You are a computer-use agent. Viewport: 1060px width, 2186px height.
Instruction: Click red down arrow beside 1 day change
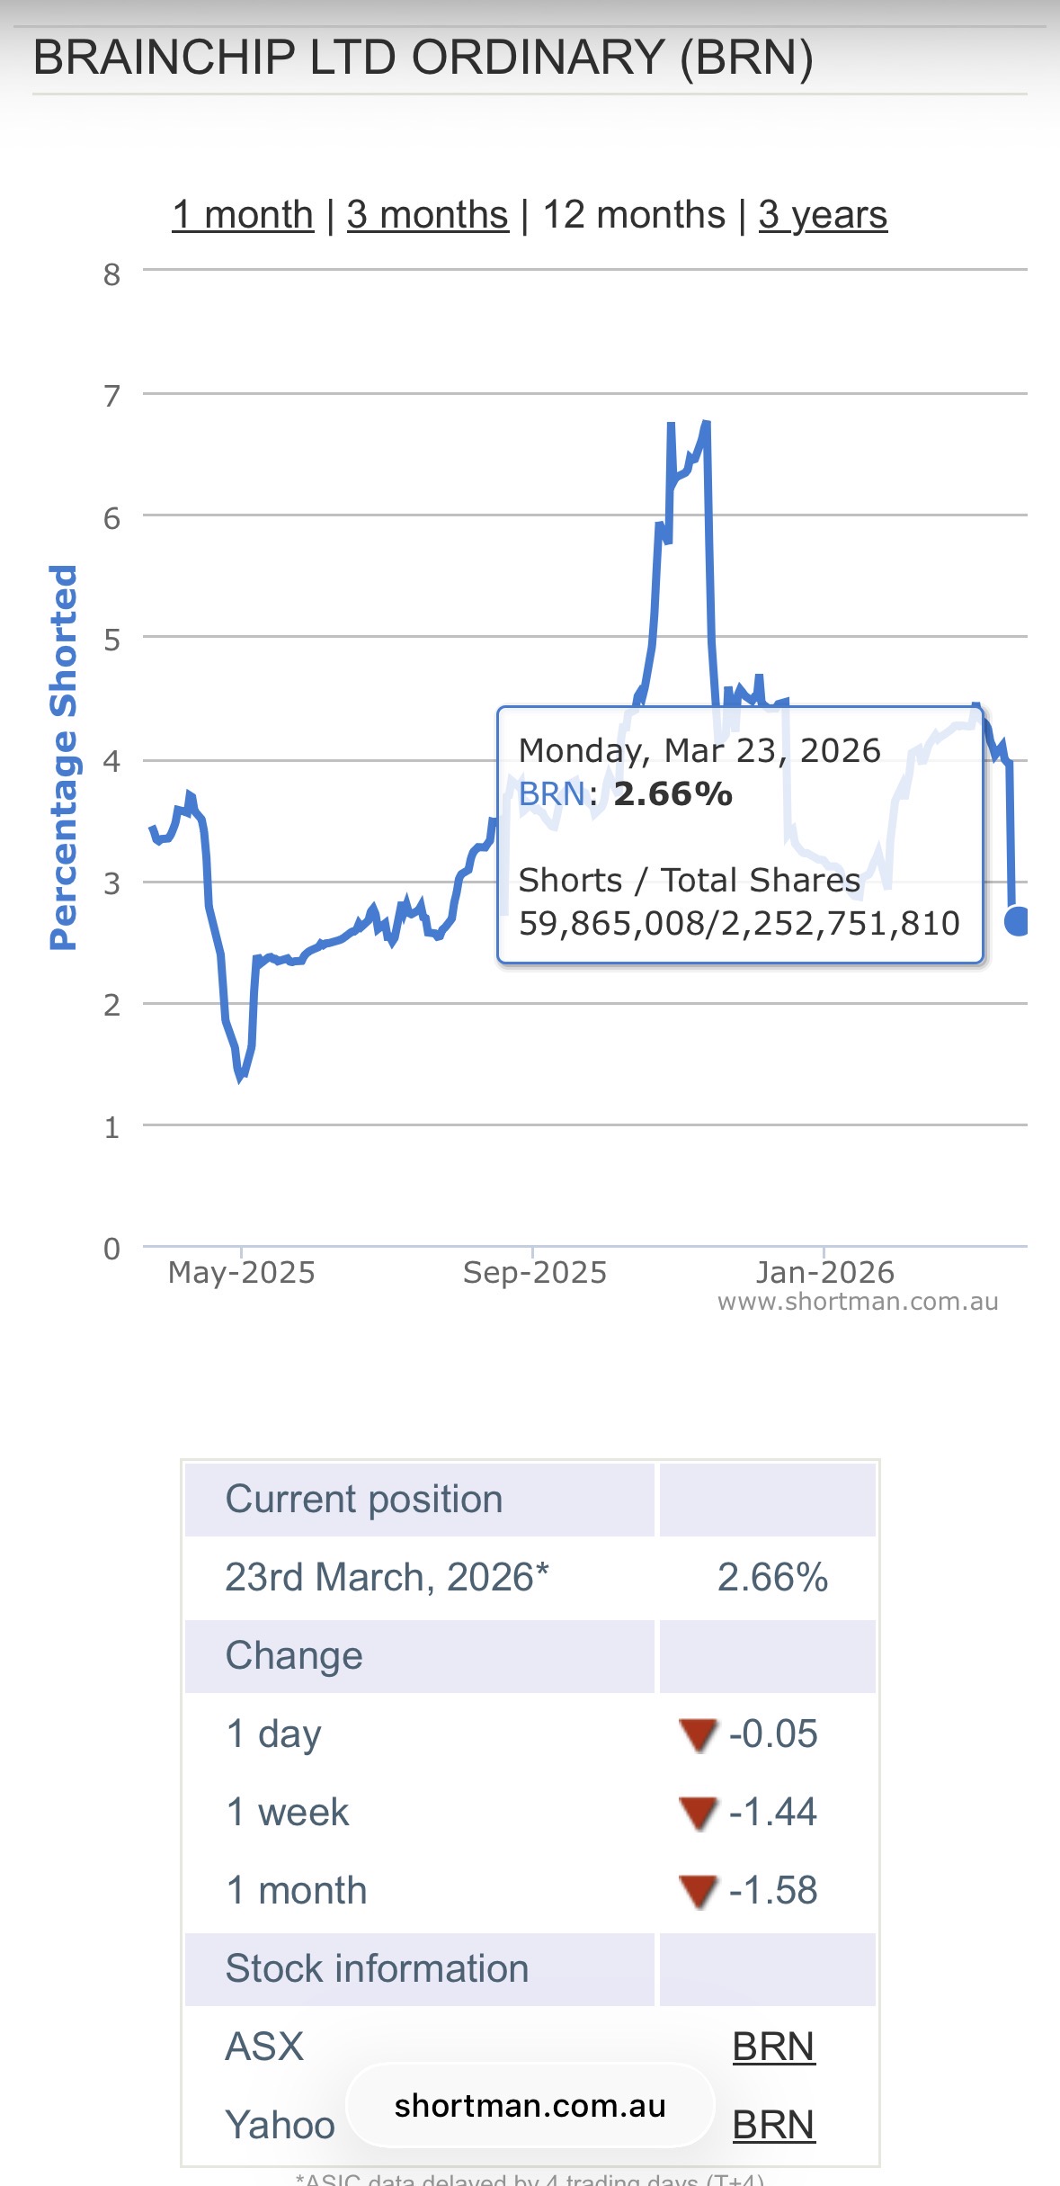tap(698, 1734)
